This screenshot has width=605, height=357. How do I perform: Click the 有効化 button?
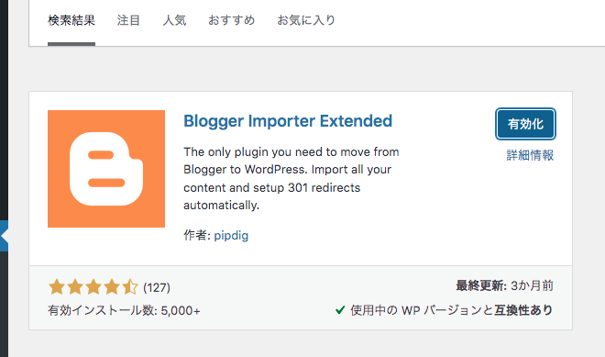coord(525,124)
